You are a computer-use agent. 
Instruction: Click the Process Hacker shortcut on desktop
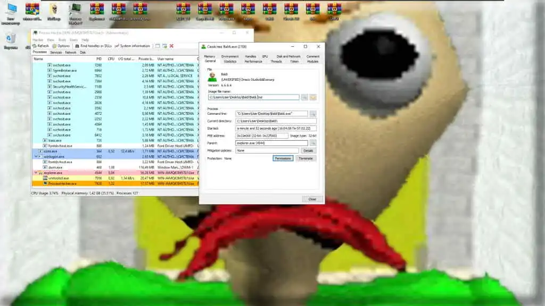pyautogui.click(x=76, y=14)
